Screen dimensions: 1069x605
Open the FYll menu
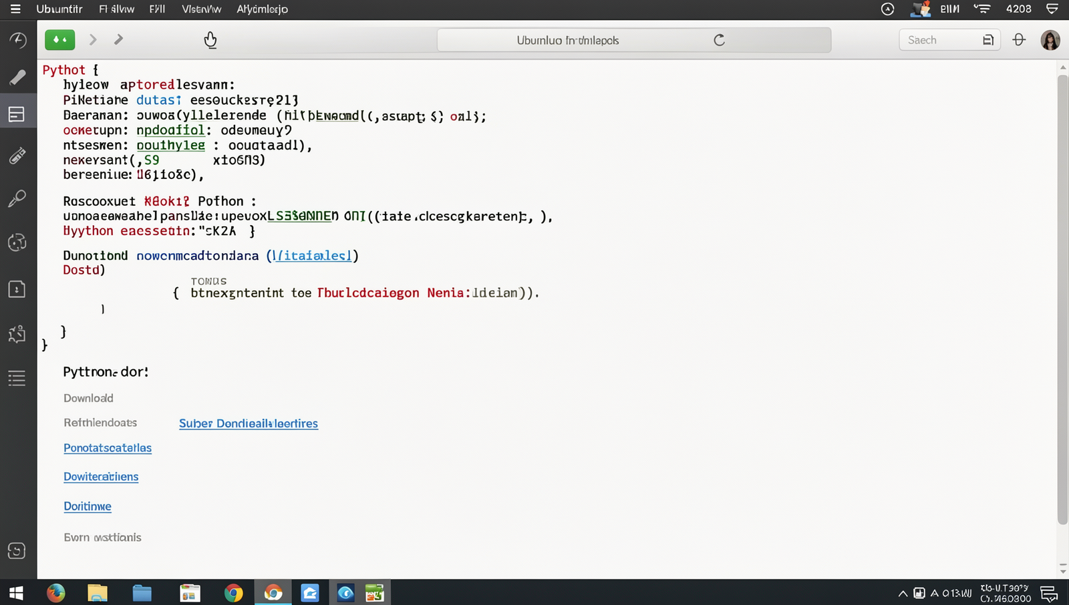[x=158, y=9]
